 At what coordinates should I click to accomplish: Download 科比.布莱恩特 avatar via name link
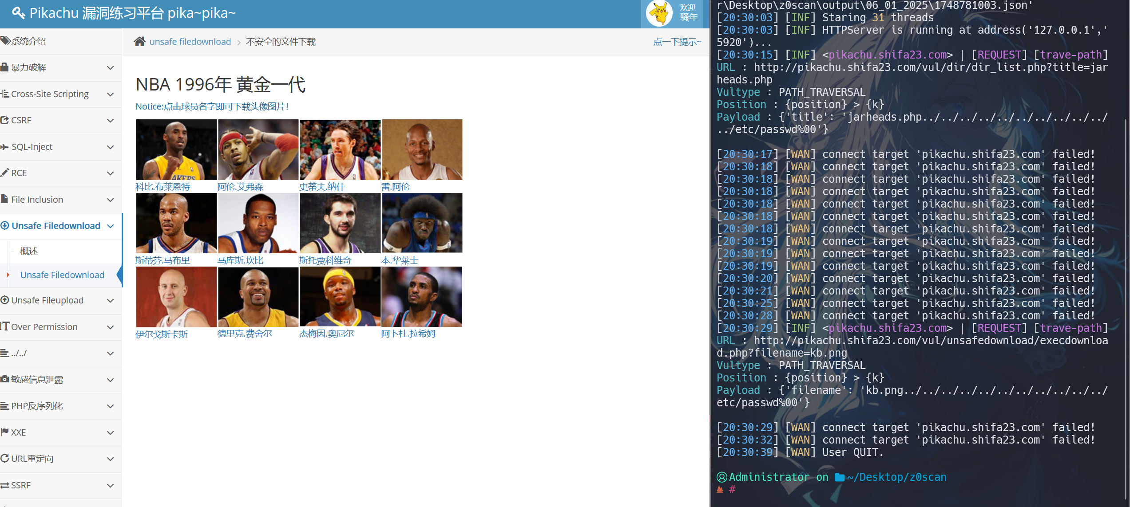tap(163, 187)
